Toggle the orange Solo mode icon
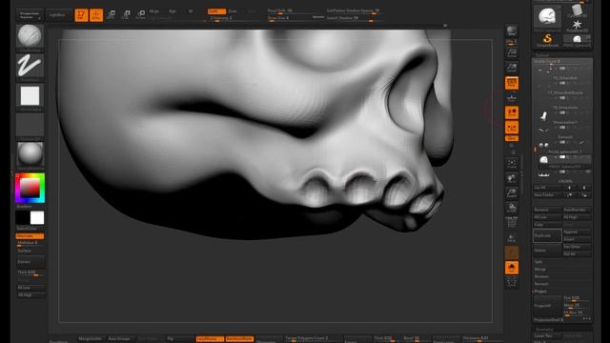 [x=512, y=268]
